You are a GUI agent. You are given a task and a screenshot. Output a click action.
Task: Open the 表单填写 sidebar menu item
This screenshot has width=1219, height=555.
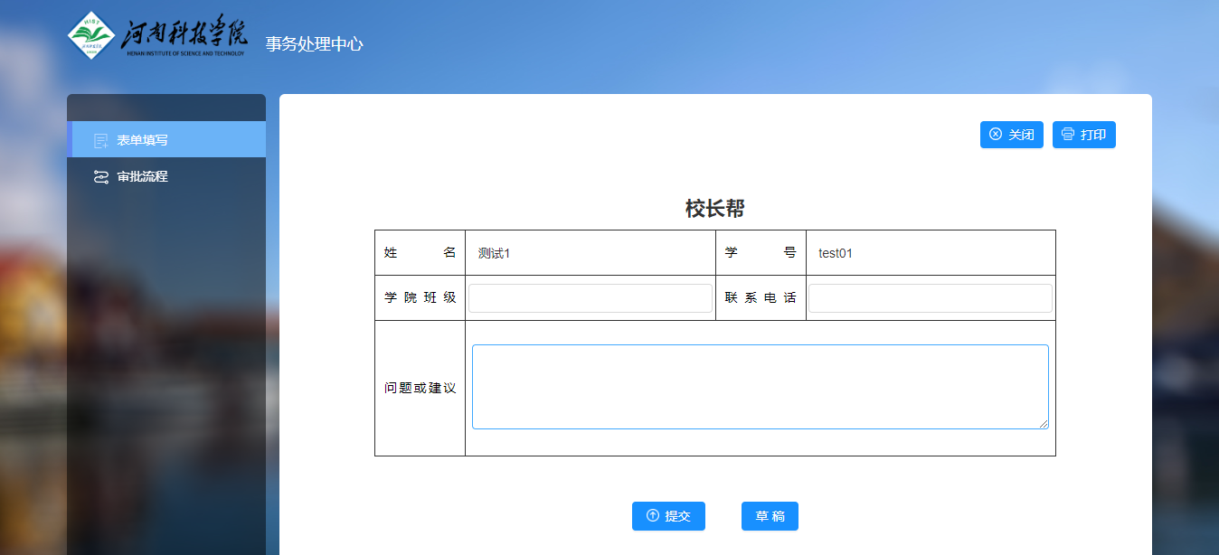142,140
